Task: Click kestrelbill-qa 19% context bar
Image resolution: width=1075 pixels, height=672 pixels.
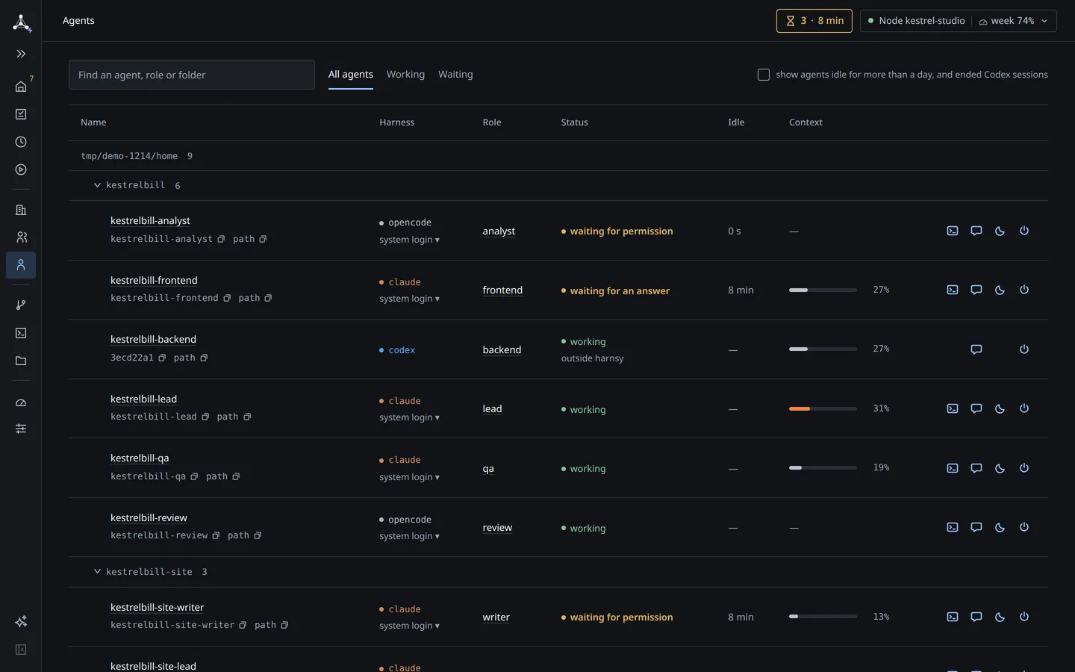Action: click(823, 468)
